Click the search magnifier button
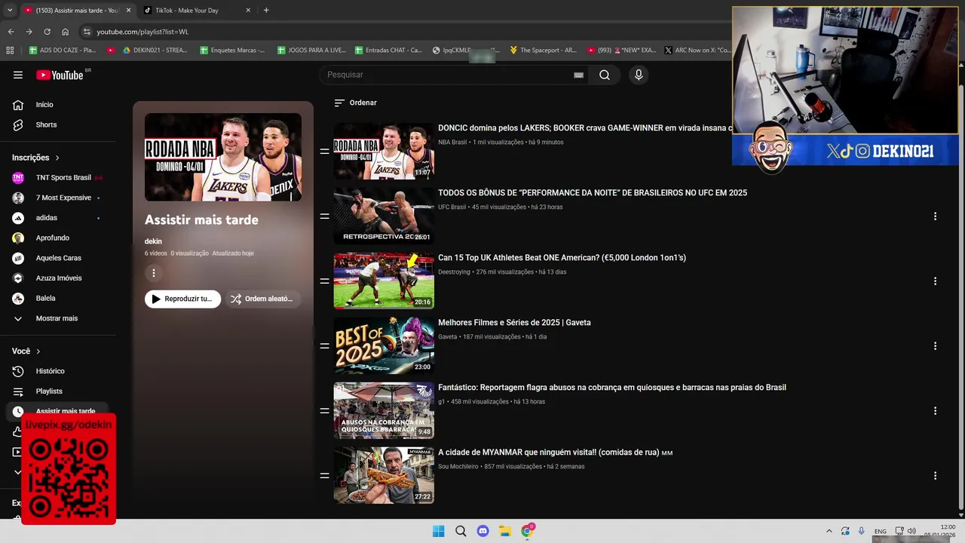 coord(605,75)
